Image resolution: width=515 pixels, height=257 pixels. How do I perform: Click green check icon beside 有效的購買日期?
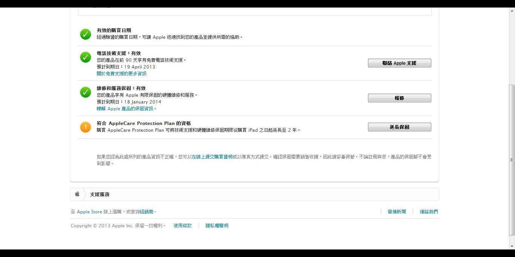(x=86, y=34)
